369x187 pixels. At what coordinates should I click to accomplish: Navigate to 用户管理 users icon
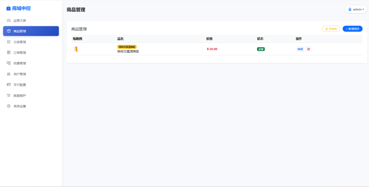9,74
